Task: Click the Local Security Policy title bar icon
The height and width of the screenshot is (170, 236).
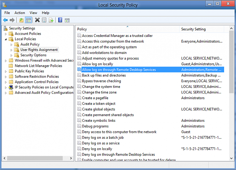Action: 4,5
